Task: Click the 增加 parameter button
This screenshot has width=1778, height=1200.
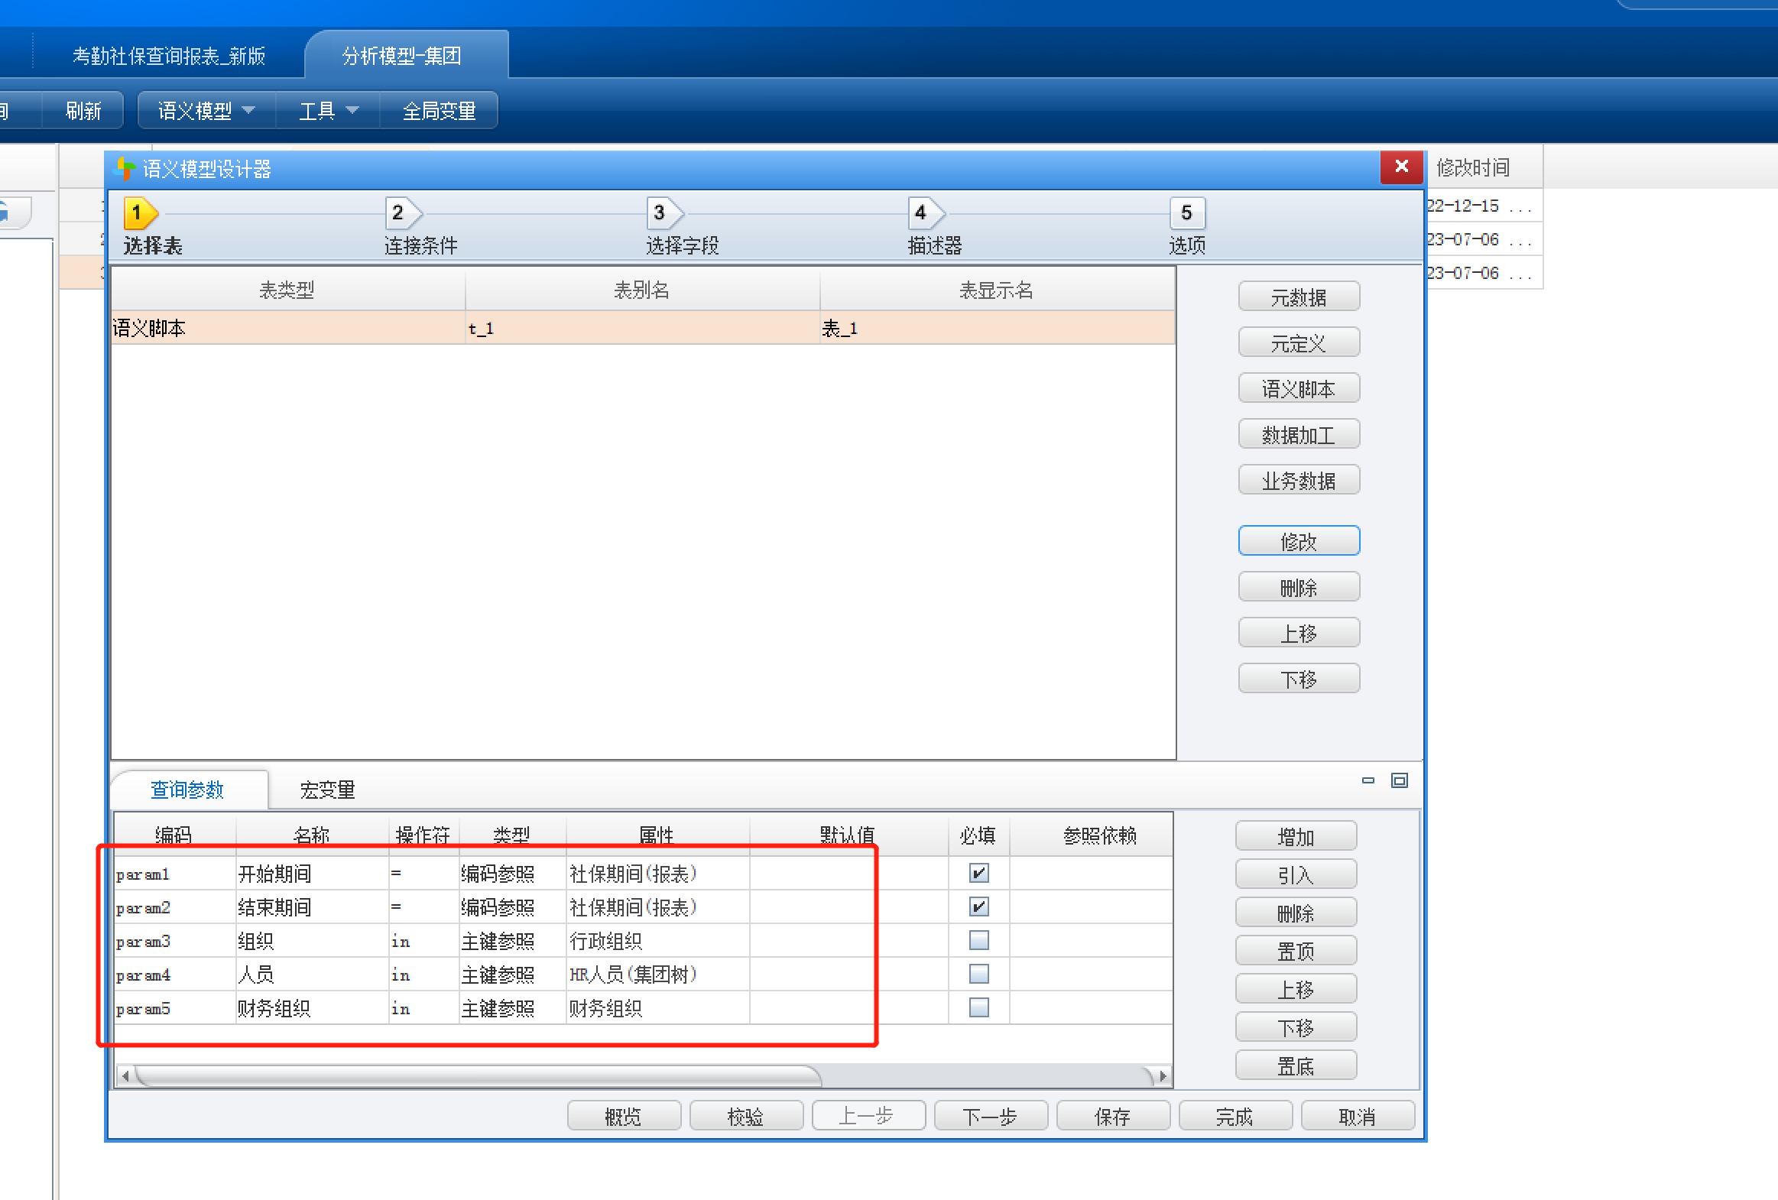Action: 1295,837
